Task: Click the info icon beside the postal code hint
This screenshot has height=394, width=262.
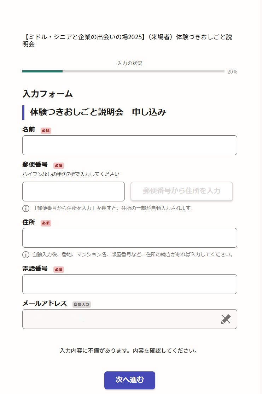Action: point(26,208)
